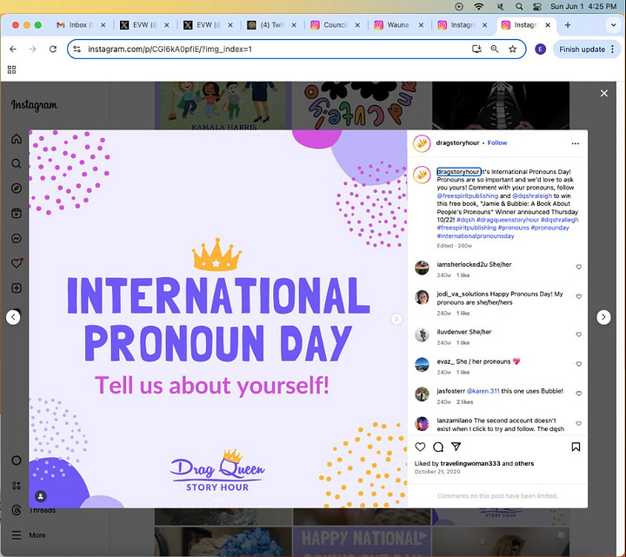Reload the current page
Viewport: 626px width, 557px height.
click(53, 49)
